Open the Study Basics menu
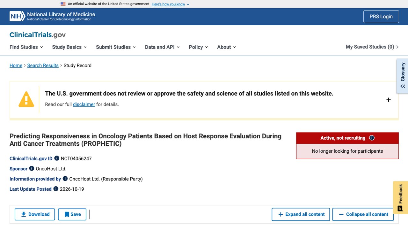The height and width of the screenshot is (230, 408). pyautogui.click(x=69, y=47)
